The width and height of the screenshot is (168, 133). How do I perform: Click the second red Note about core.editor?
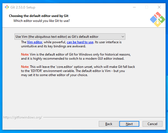click(x=25, y=67)
